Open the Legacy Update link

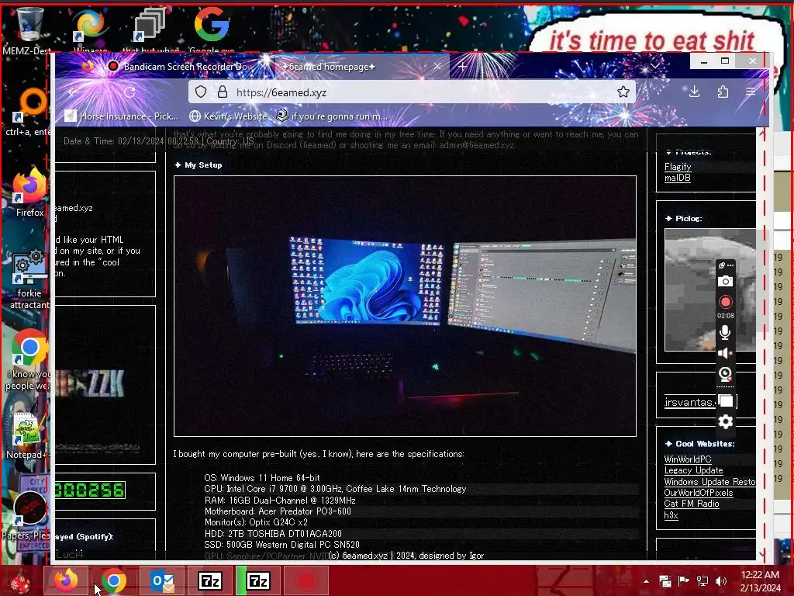693,470
